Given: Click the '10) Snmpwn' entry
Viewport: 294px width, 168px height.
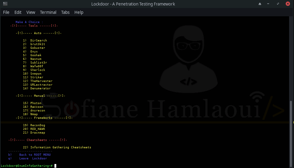Looking at the screenshot, I should tap(32, 74).
